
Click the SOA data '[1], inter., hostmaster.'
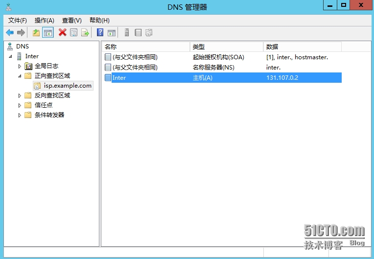point(297,57)
